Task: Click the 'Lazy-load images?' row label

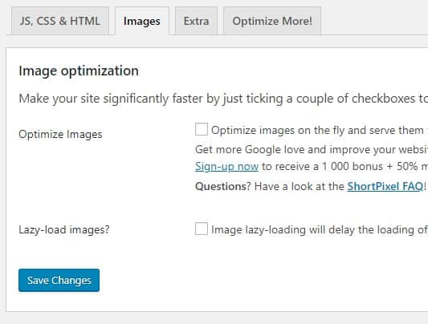Action: (64, 229)
